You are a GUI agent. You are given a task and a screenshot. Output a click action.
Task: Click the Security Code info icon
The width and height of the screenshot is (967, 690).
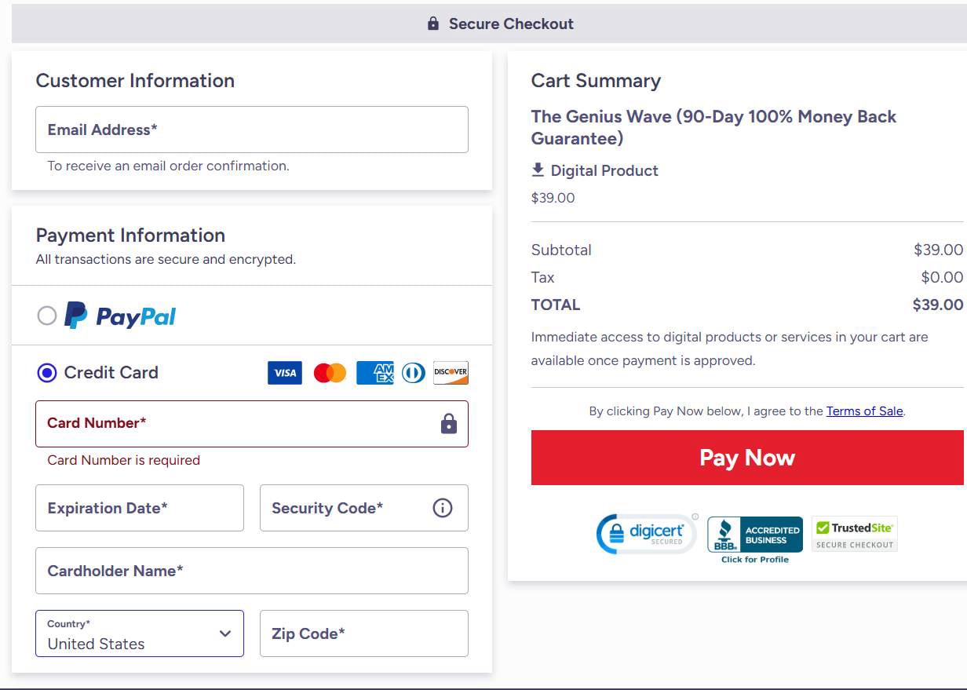pos(443,508)
